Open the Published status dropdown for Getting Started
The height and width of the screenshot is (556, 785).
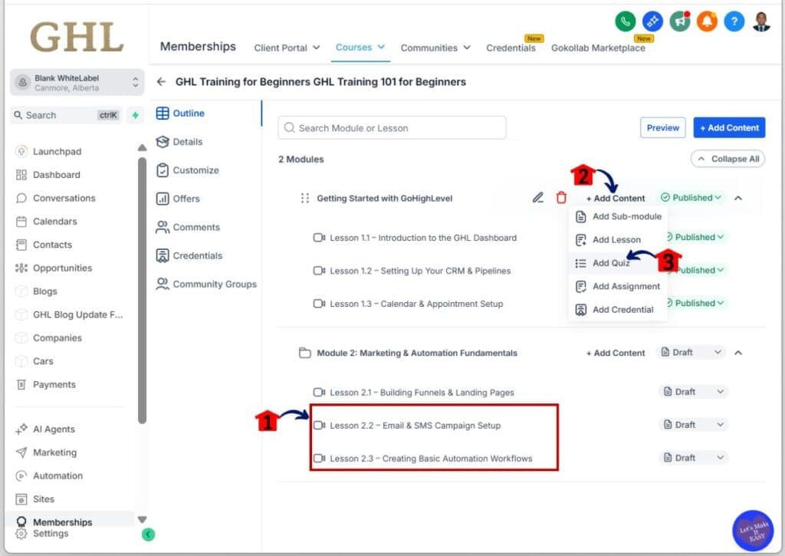688,197
